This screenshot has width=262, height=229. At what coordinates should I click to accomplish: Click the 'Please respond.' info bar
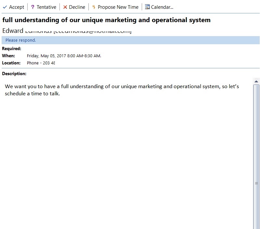(x=21, y=40)
